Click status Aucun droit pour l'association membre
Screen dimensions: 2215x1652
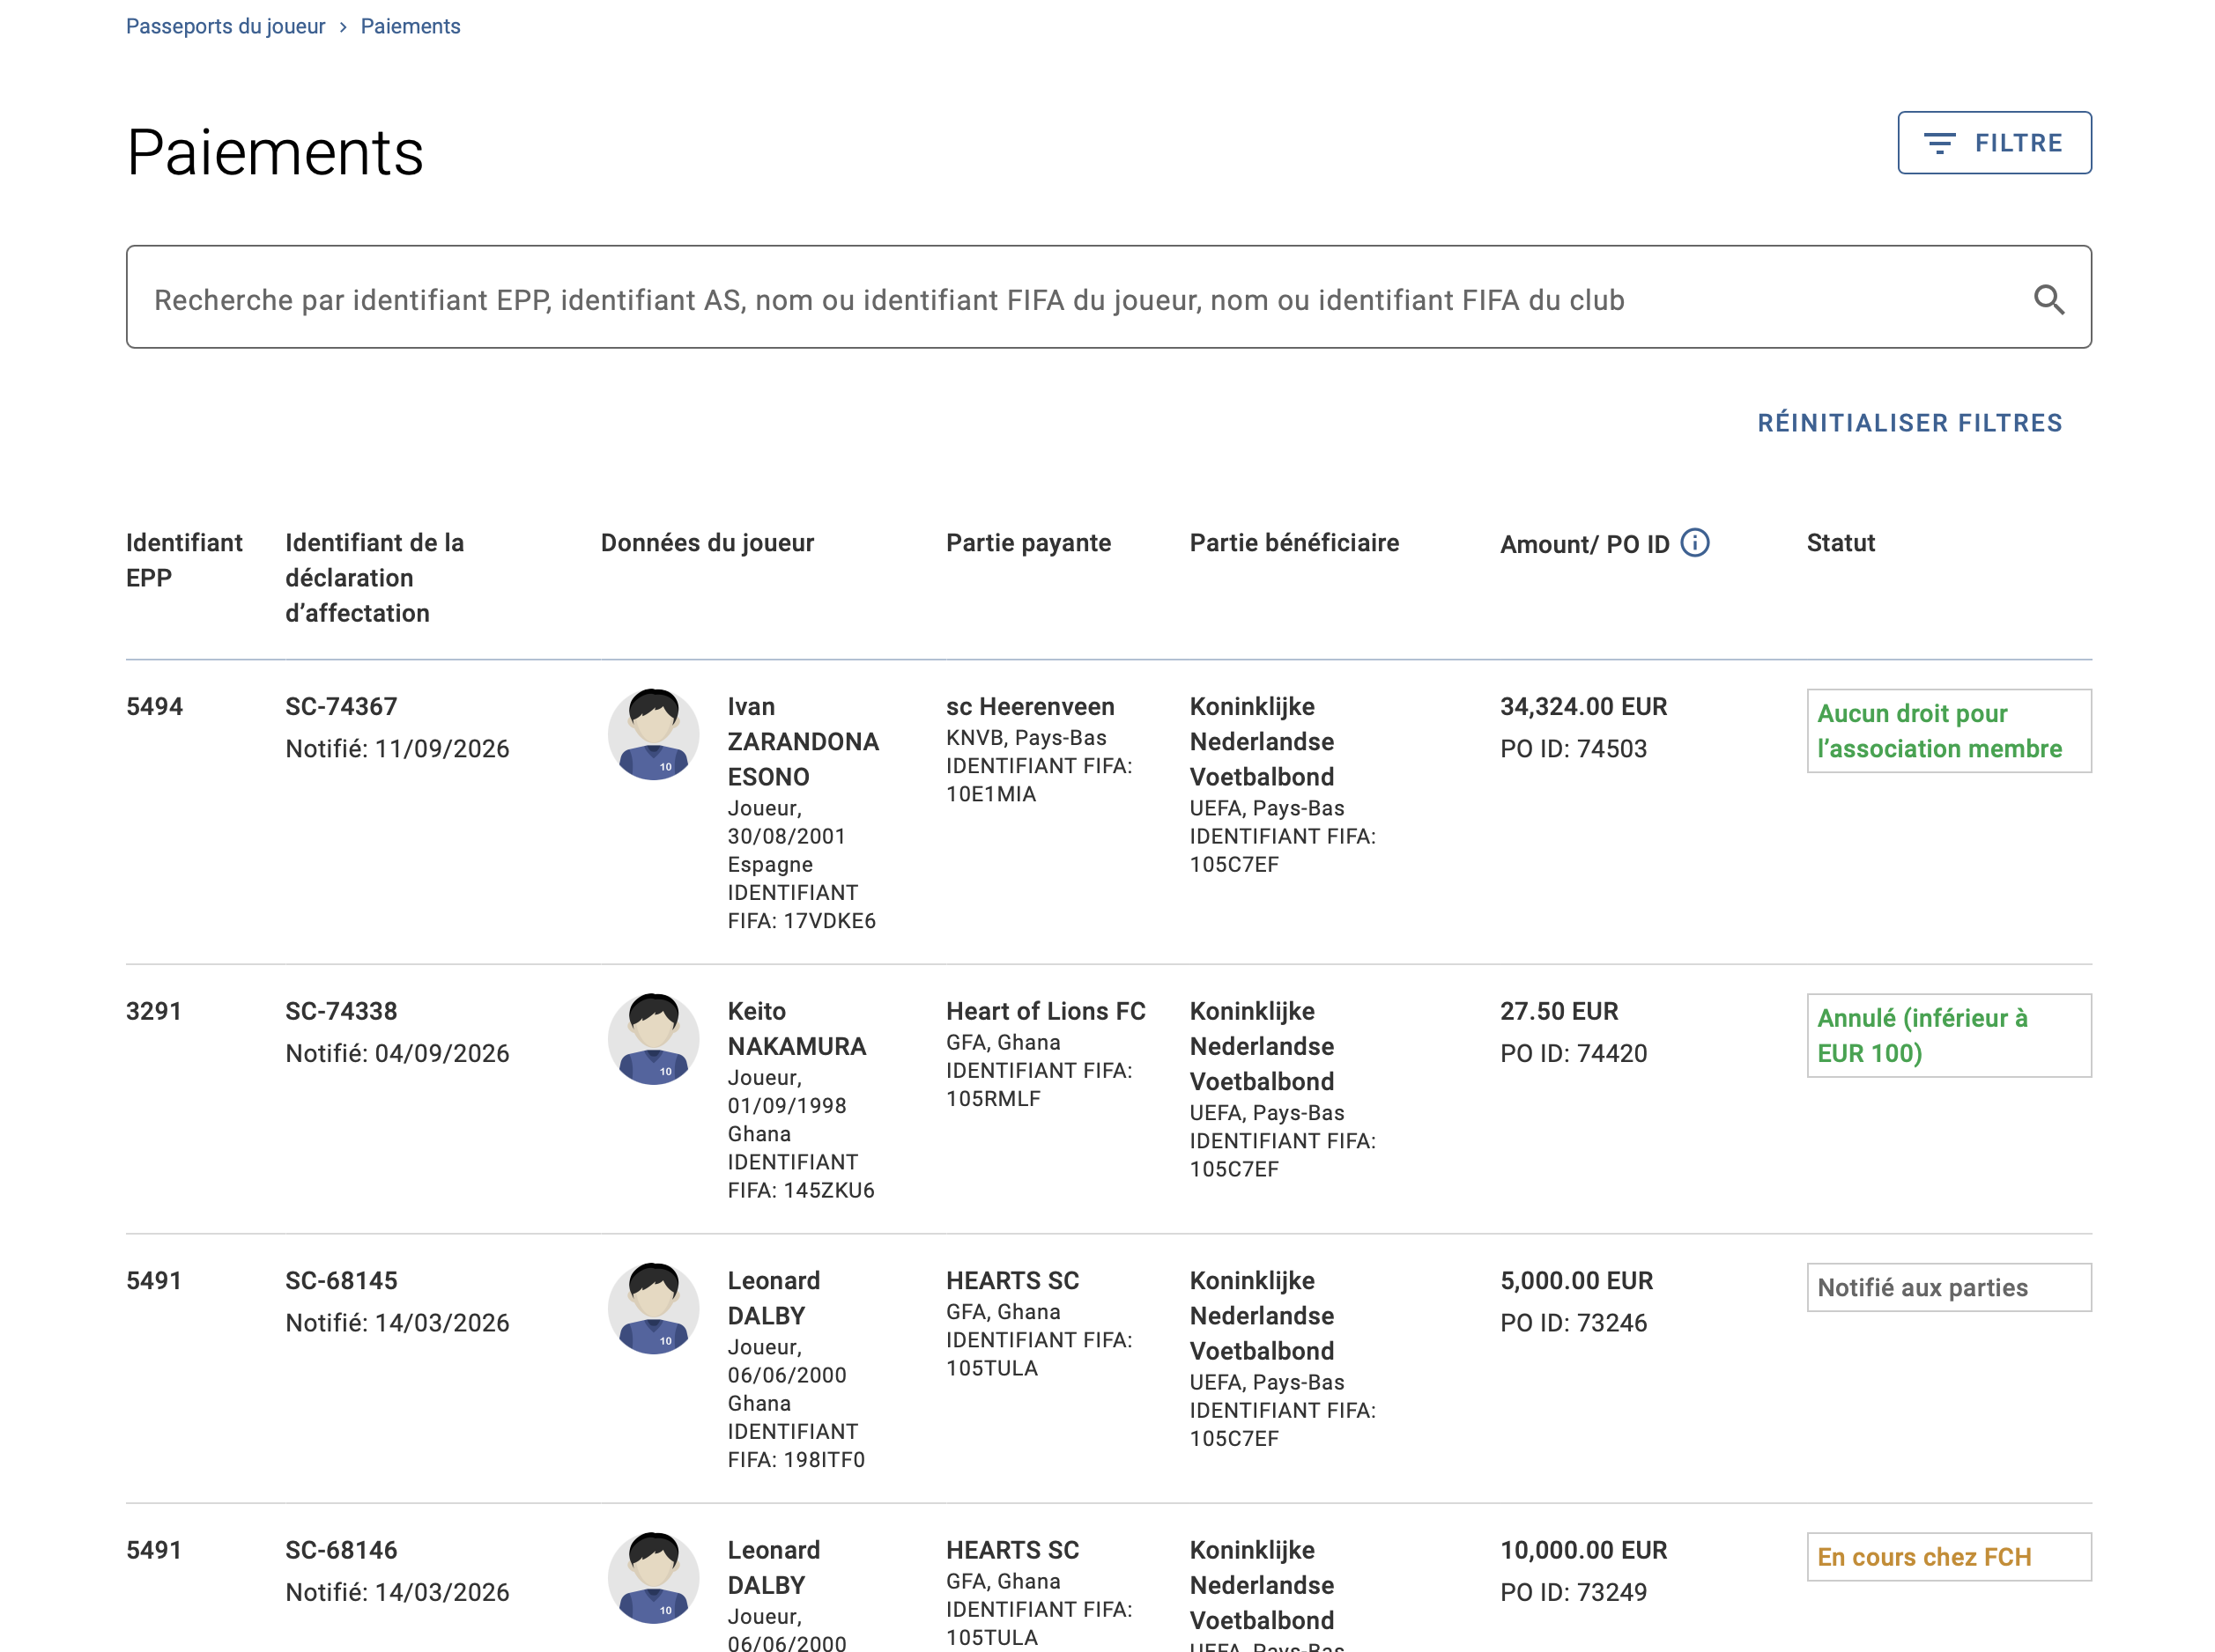click(1947, 731)
